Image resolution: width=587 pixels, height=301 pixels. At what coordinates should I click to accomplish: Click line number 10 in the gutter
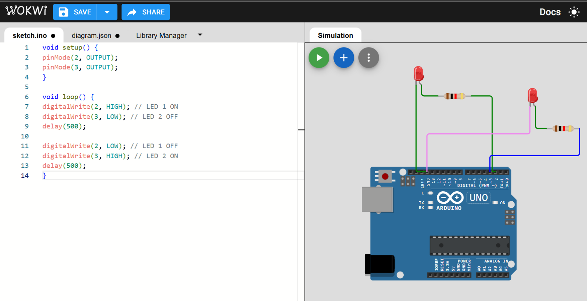coord(25,136)
